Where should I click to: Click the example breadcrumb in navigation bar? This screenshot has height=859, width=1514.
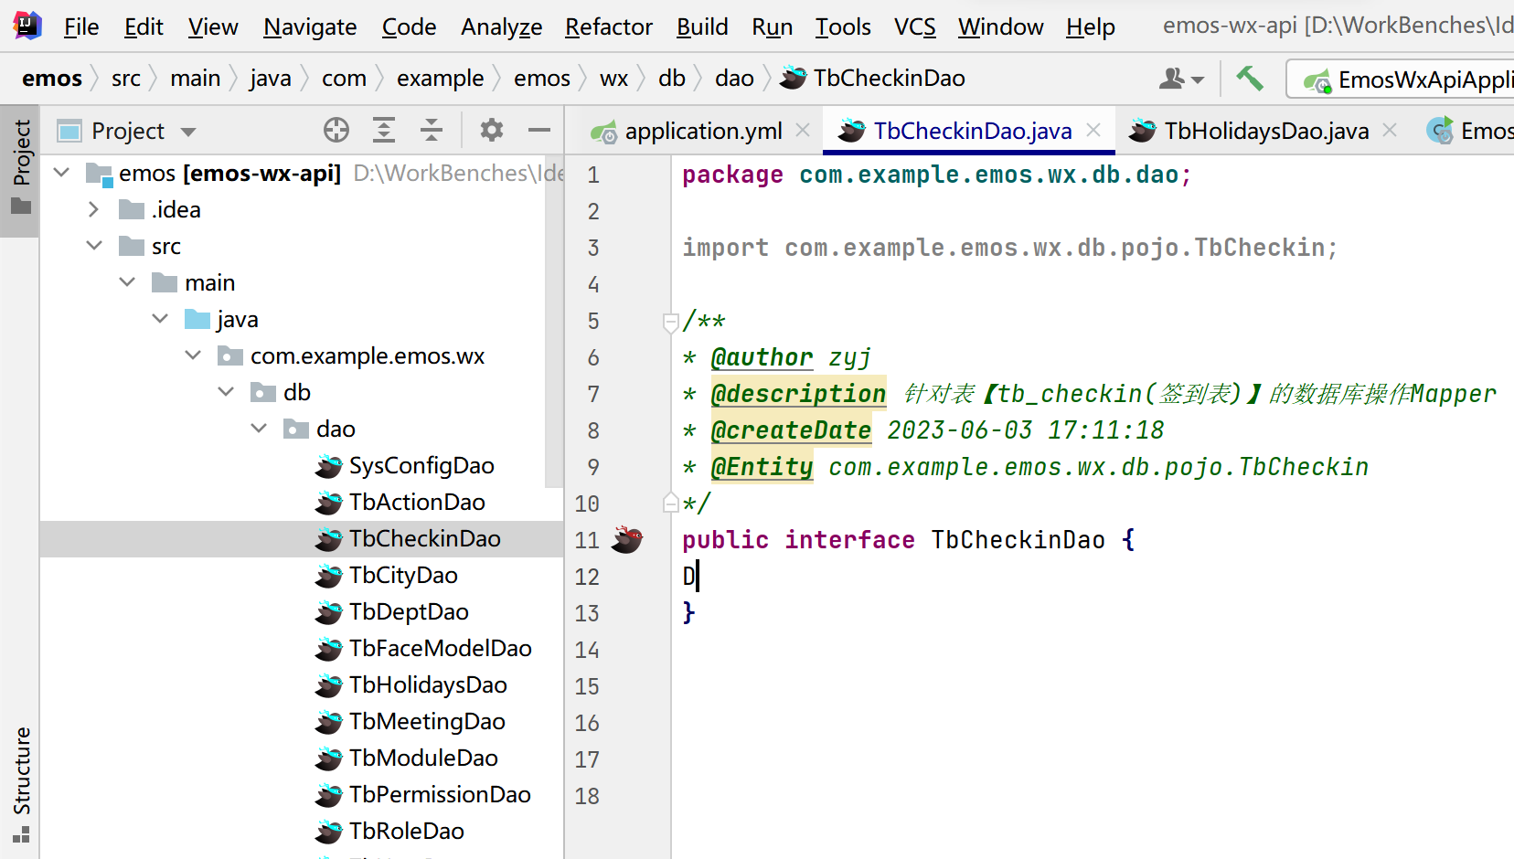(x=440, y=79)
